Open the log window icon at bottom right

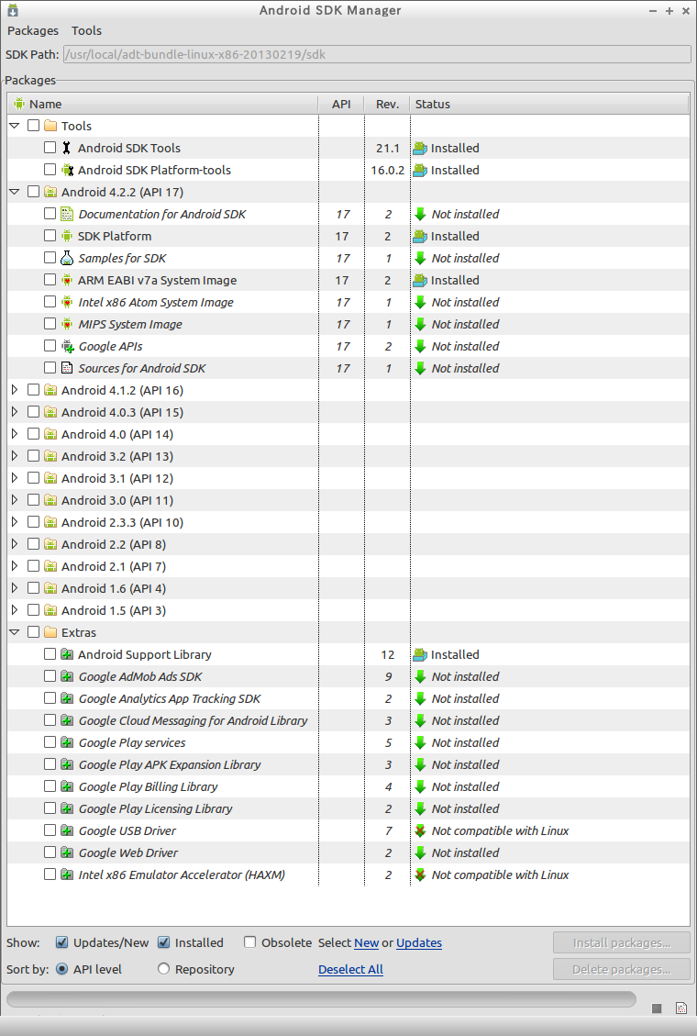pos(681,1008)
